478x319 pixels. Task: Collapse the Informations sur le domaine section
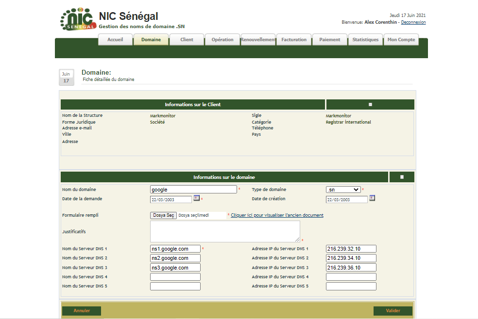tap(402, 177)
